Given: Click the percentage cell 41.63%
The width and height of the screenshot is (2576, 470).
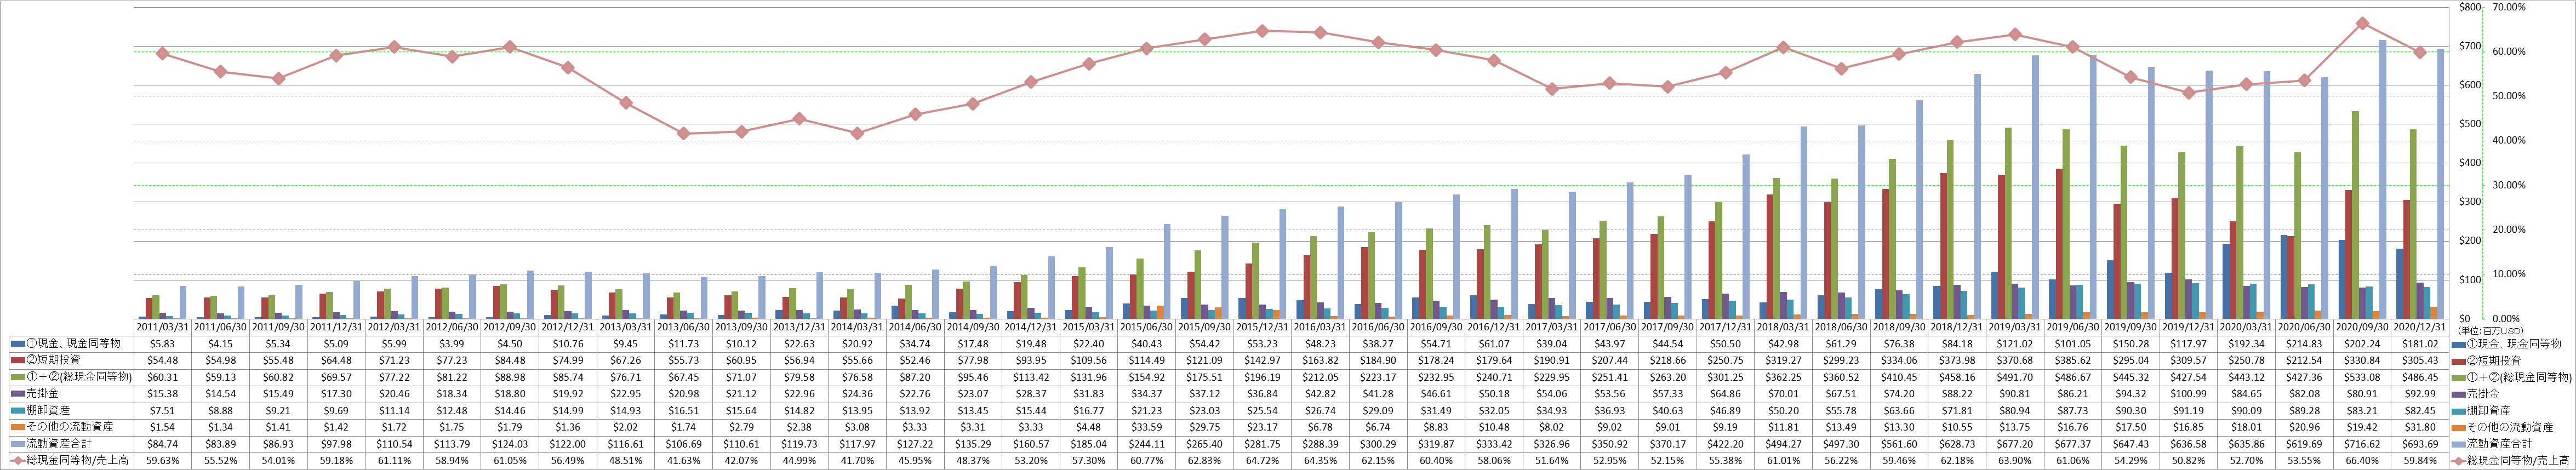Looking at the screenshot, I should [683, 461].
